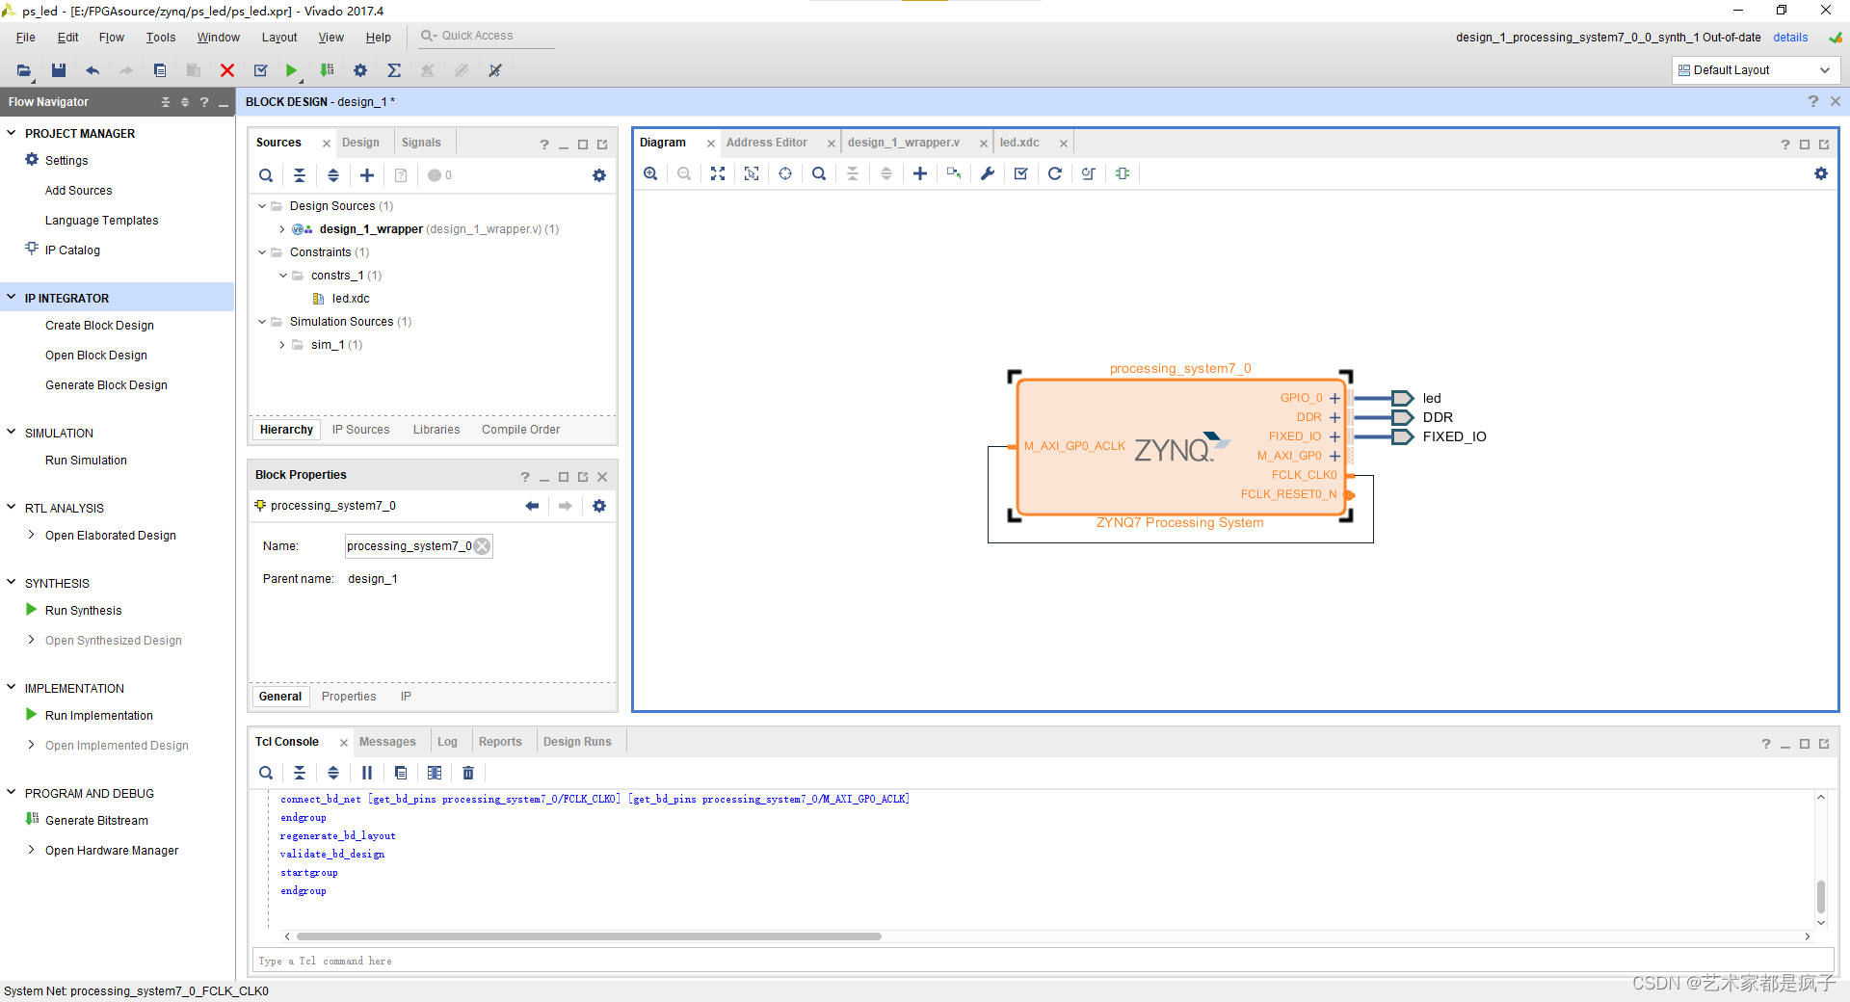Open the Flow menu

coord(112,38)
